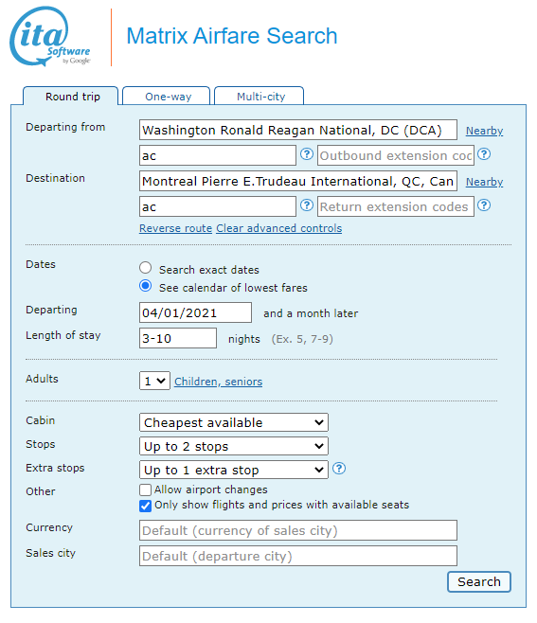Enable Allow airport changes checkbox
537x623 pixels.
click(x=146, y=489)
